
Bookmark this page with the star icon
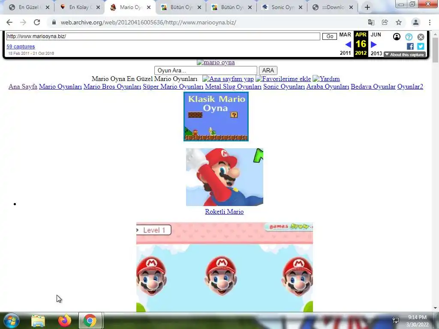[x=399, y=22]
